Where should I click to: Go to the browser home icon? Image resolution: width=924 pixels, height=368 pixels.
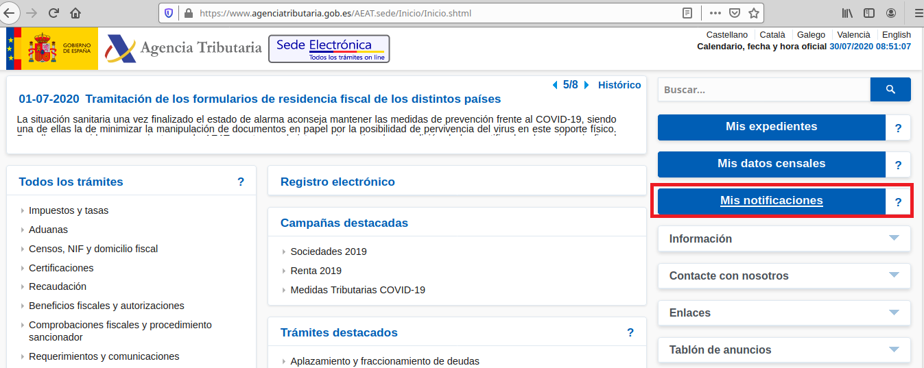(75, 13)
